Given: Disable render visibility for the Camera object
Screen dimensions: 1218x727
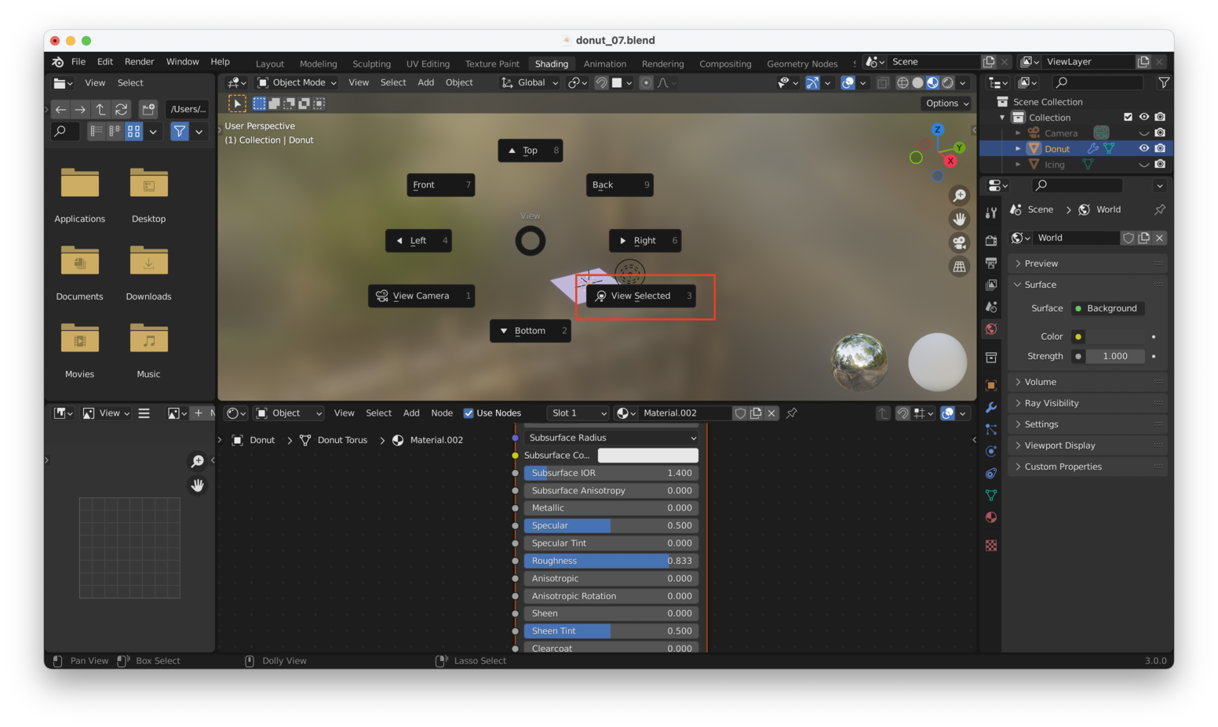Looking at the screenshot, I should 1160,133.
